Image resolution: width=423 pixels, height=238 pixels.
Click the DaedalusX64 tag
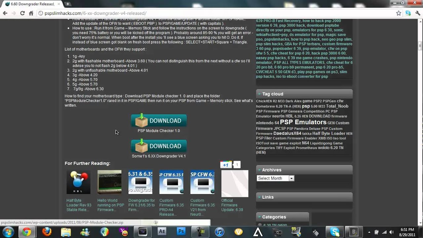coord(287,134)
